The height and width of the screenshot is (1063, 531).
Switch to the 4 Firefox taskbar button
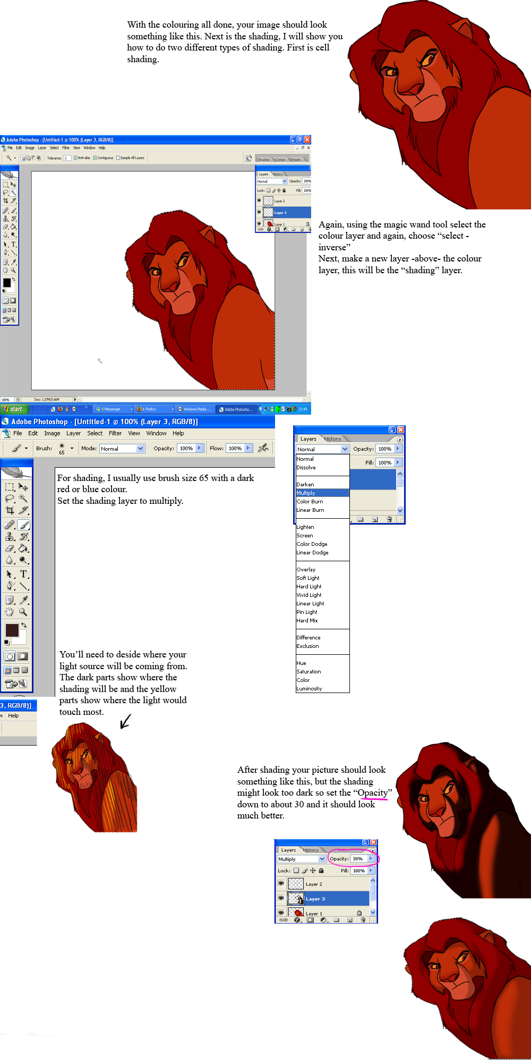(x=155, y=409)
